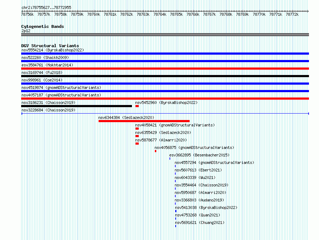Image resolution: width=319 pixels, height=240 pixels.
Task: Click the nsv4519874 (gnomADStructuralVariants) label
Action: pos(61,87)
